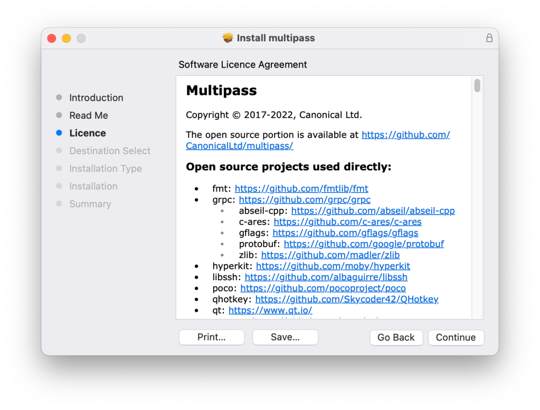Click the Read Me step indicator dot

(60, 115)
